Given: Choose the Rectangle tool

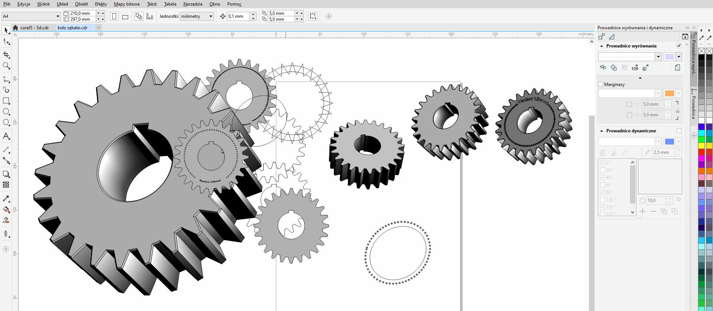Looking at the screenshot, I should 6,101.
